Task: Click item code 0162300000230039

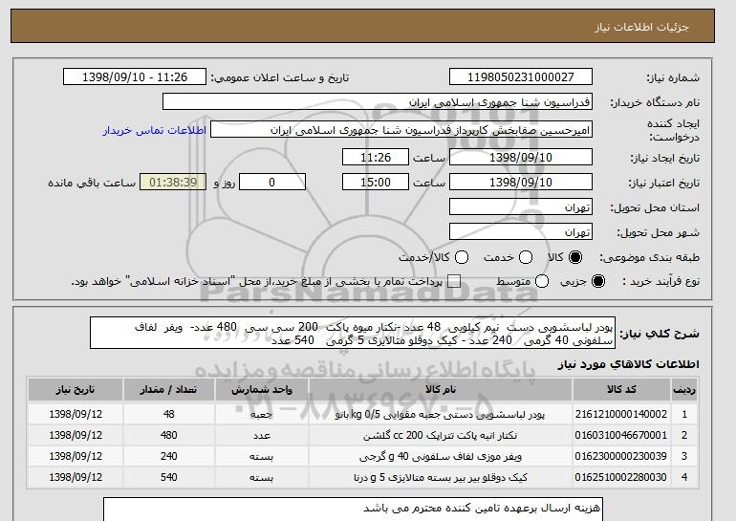Action: pos(621,456)
